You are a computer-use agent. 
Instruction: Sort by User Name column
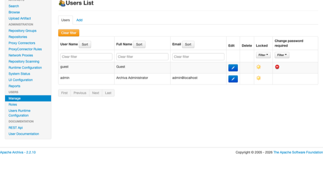[85, 44]
